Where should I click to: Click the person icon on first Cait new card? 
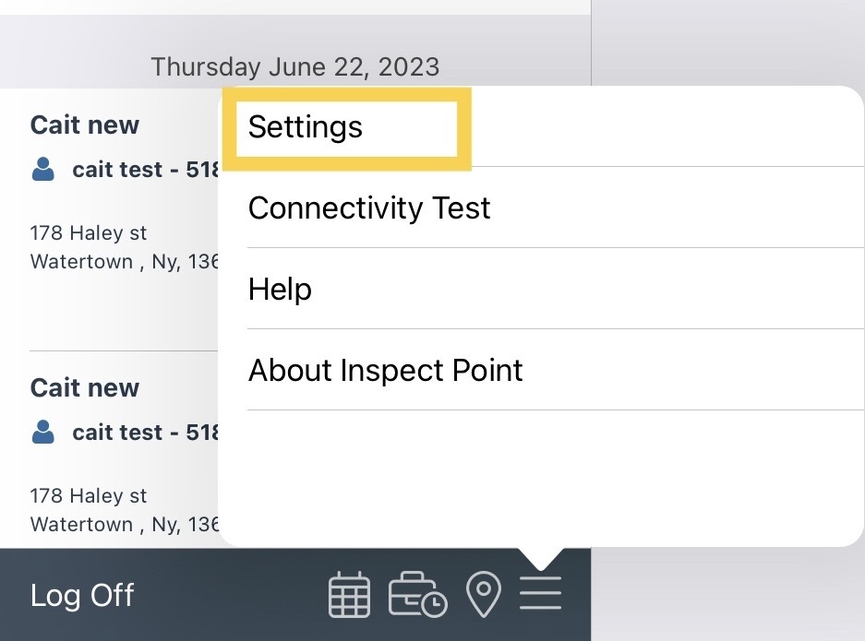(42, 169)
